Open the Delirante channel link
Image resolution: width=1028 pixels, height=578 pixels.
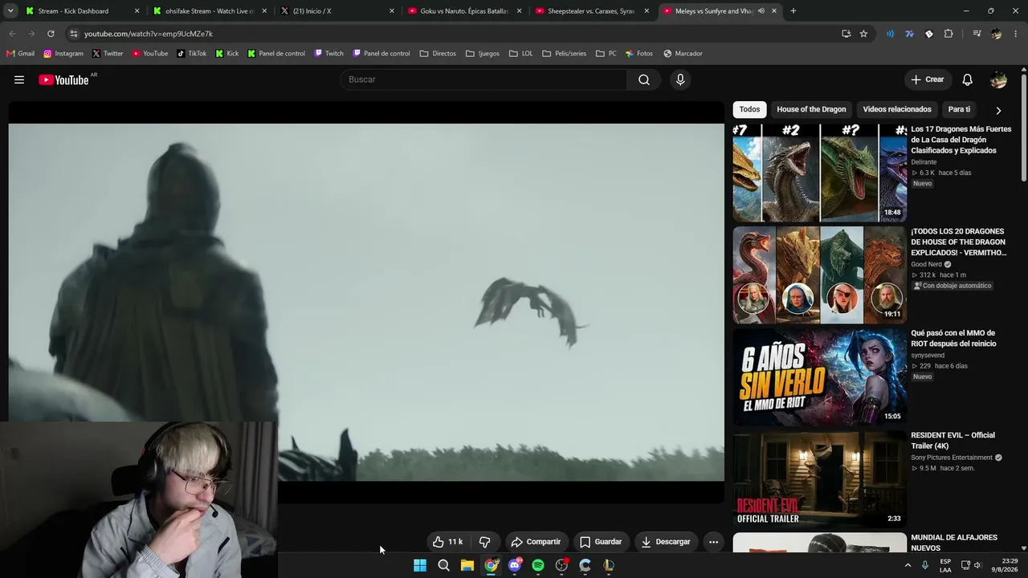pyautogui.click(x=924, y=162)
